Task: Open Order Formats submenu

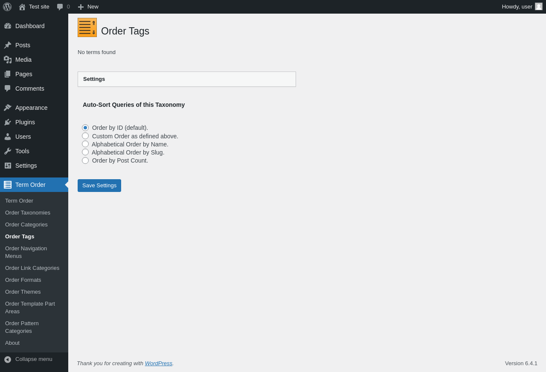Action: click(23, 280)
